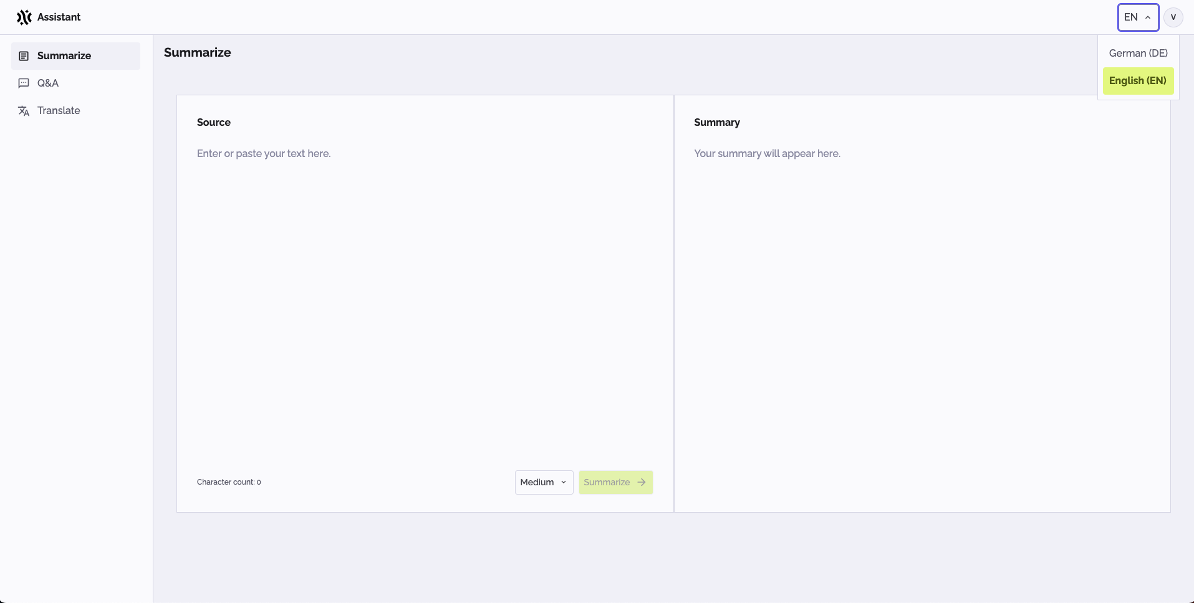Screen dimensions: 1194x603
Task: Choose English (EN) language option
Action: coord(1137,81)
